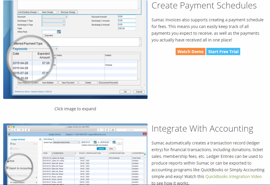This screenshot has height=185, width=270.
Task: Click the Analyze & Report chart icon
Action: (11, 182)
